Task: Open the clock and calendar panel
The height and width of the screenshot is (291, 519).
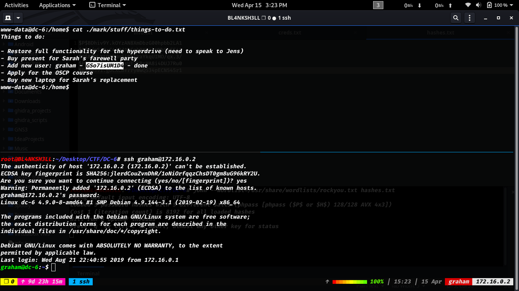Action: (x=259, y=5)
